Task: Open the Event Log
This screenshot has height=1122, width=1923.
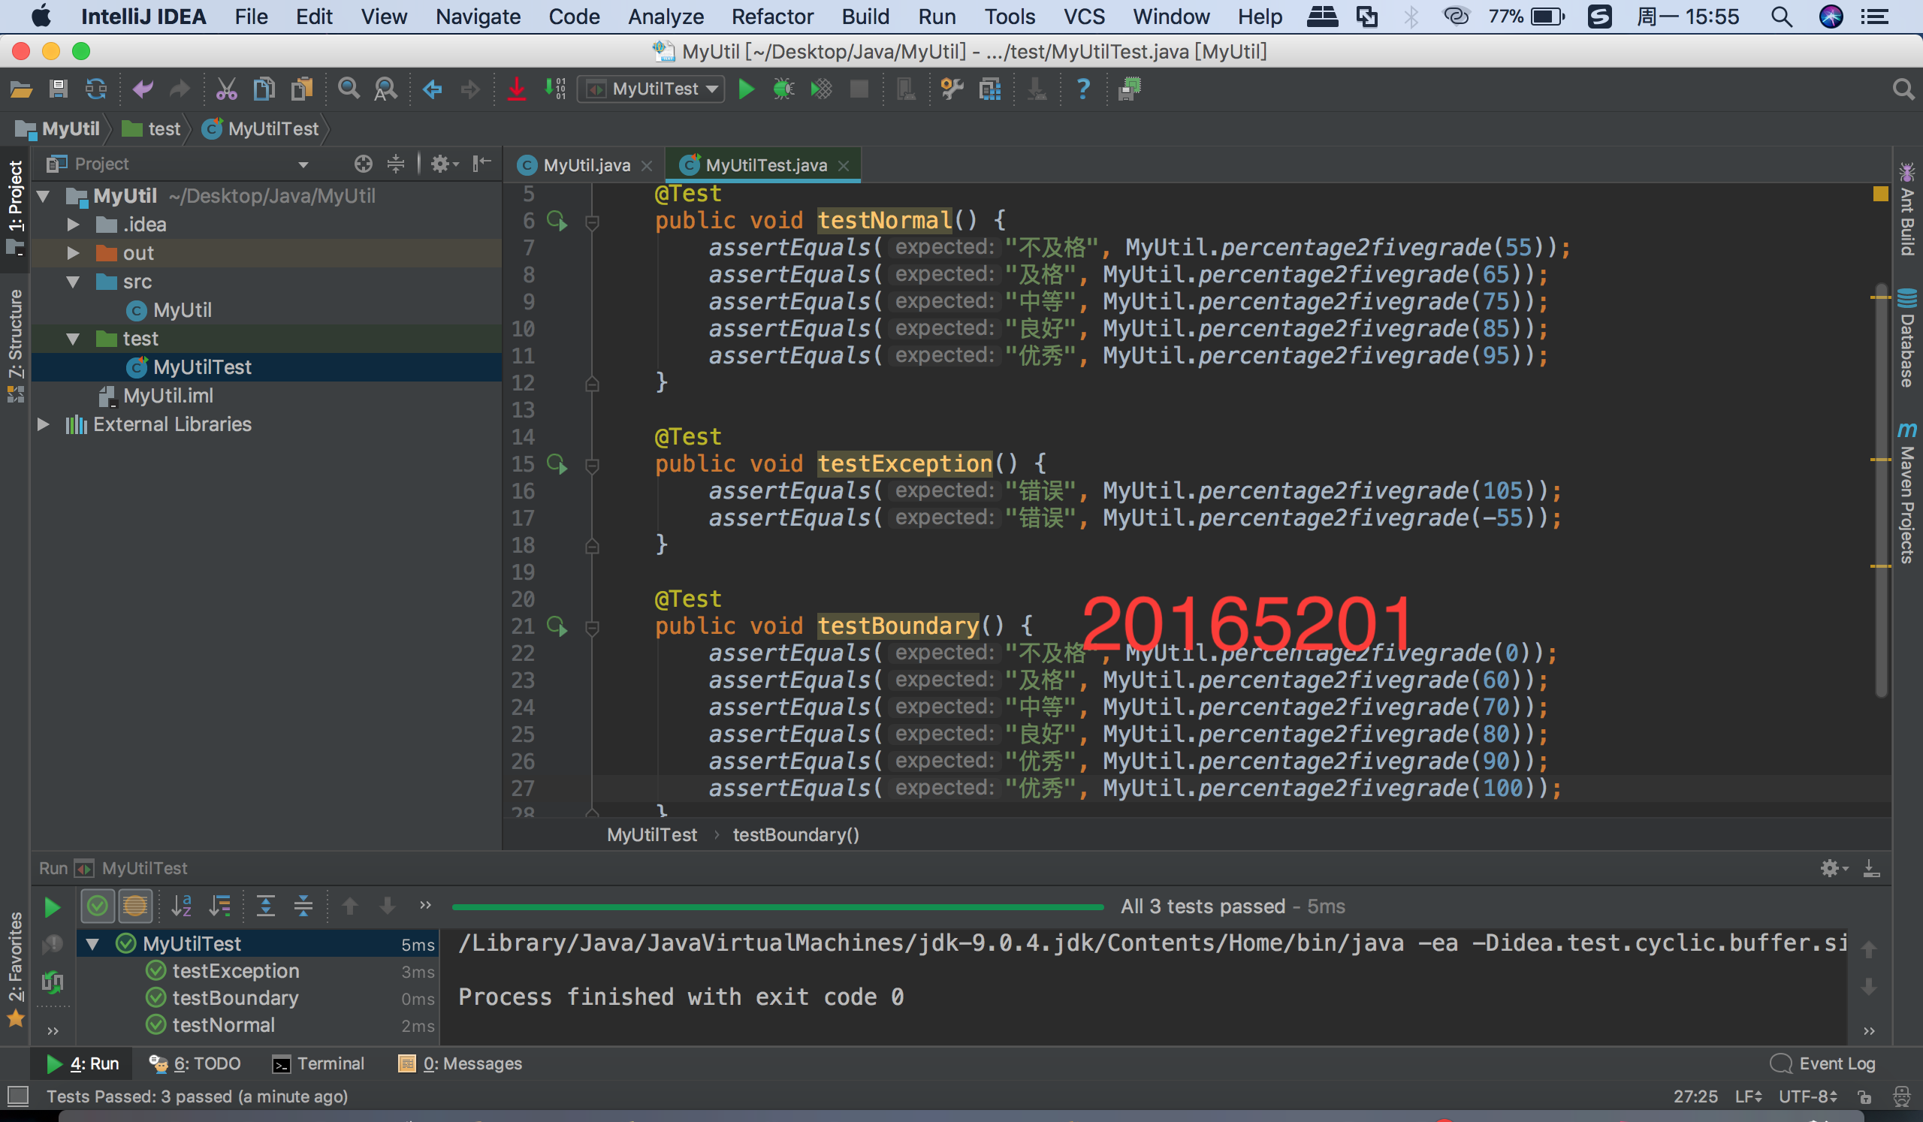Action: (x=1822, y=1064)
